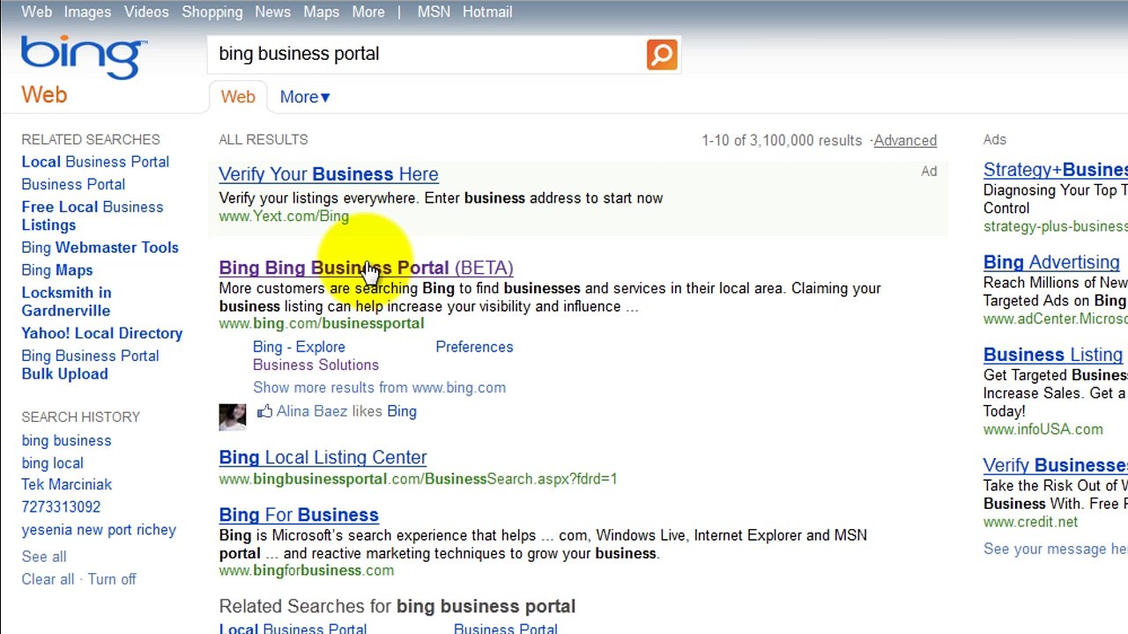1128x634 pixels.
Task: Open Advanced search link
Action: [x=905, y=140]
